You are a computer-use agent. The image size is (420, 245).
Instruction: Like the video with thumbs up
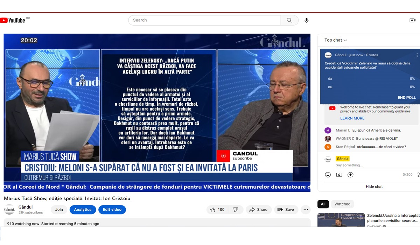click(x=217, y=210)
